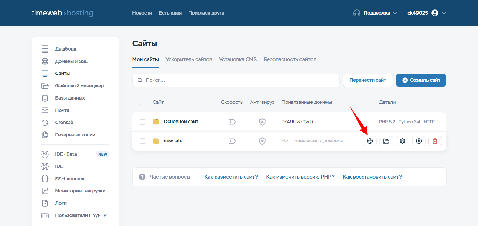Click the Поиск search input field
The image size is (478, 226).
point(236,80)
